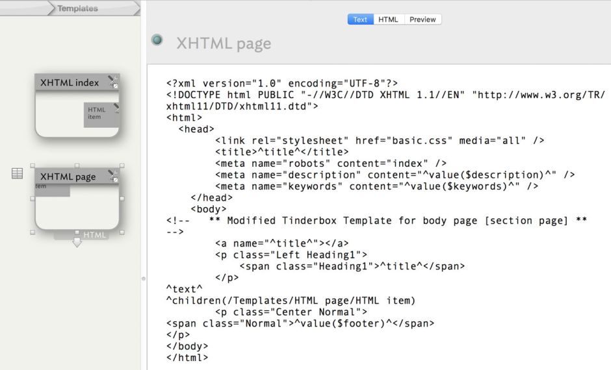Viewport: 611px width, 370px height.
Task: Switch to the HTML tab
Action: [388, 19]
